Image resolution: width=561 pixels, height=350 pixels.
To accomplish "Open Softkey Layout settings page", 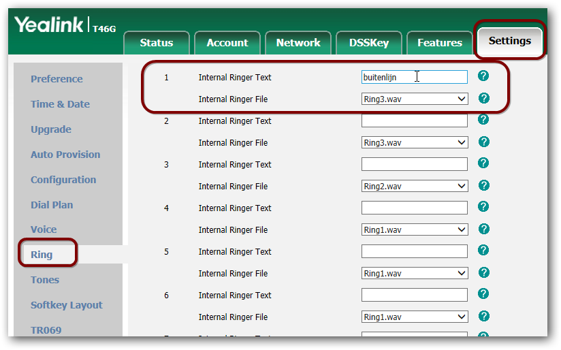I will pyautogui.click(x=66, y=305).
